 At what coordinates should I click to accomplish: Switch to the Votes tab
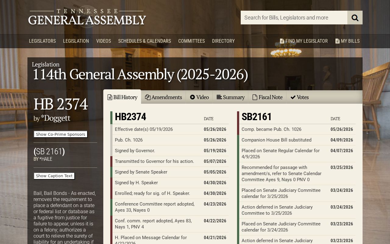point(300,97)
